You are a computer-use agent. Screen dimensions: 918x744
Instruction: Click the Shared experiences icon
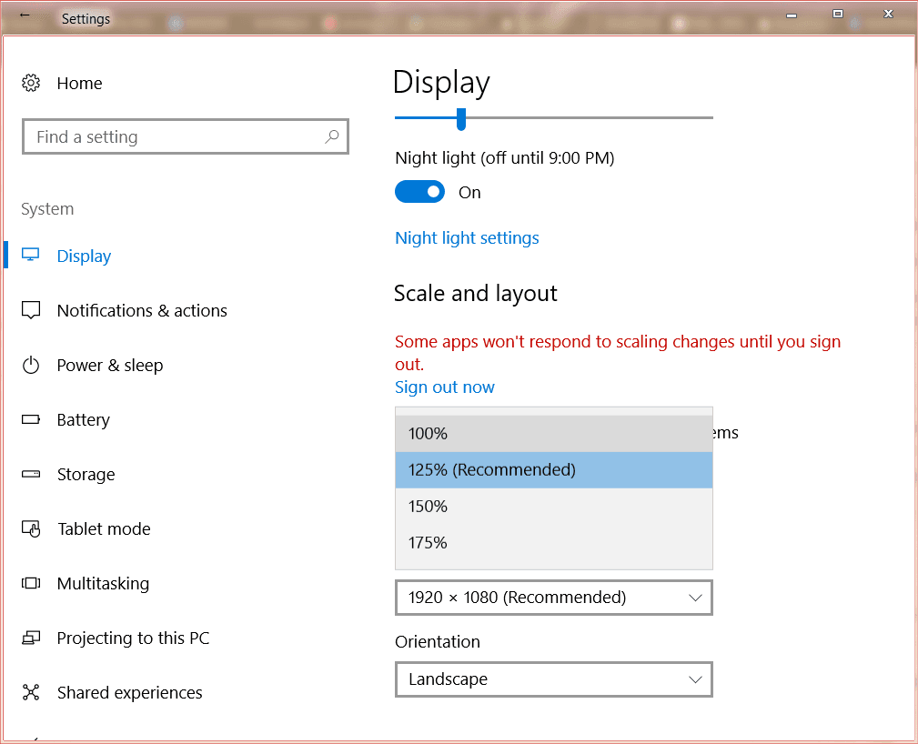(x=30, y=692)
